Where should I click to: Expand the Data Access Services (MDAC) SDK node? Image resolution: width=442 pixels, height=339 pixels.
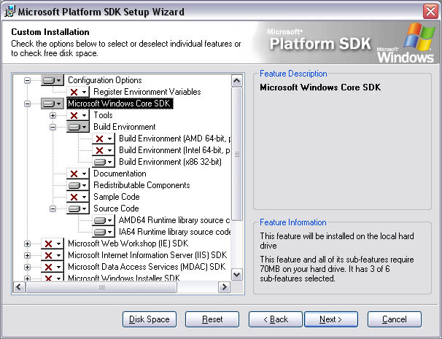[x=27, y=267]
